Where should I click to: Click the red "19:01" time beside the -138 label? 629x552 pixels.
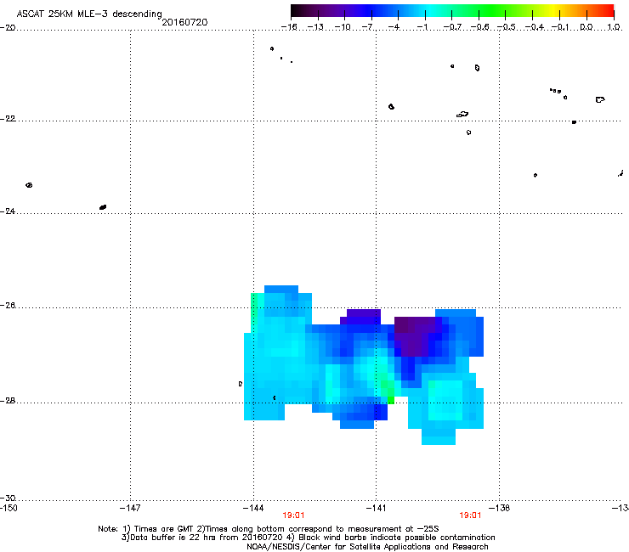coord(470,515)
